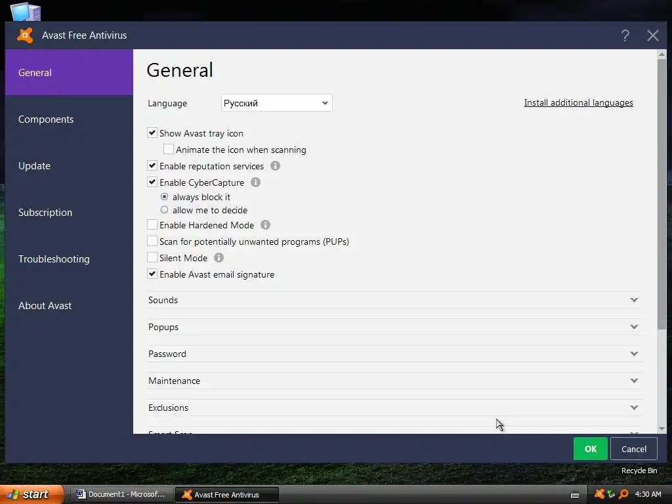Image resolution: width=672 pixels, height=504 pixels.
Task: Click info icon next to Hardened Mode
Action: pyautogui.click(x=265, y=224)
